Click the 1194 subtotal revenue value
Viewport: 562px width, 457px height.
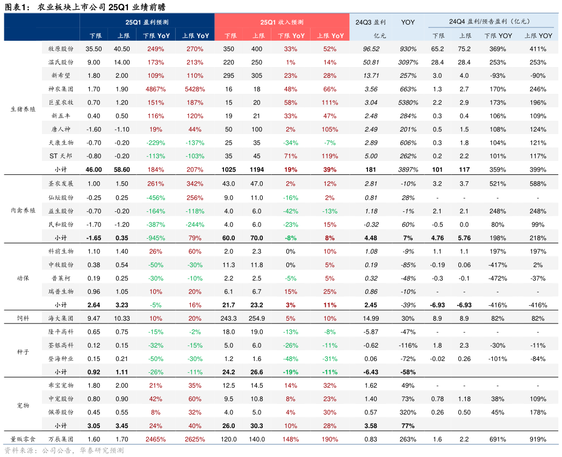click(257, 169)
